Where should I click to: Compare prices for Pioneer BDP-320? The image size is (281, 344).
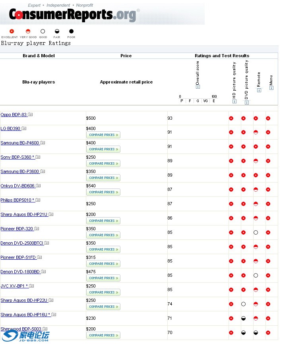tap(103, 235)
